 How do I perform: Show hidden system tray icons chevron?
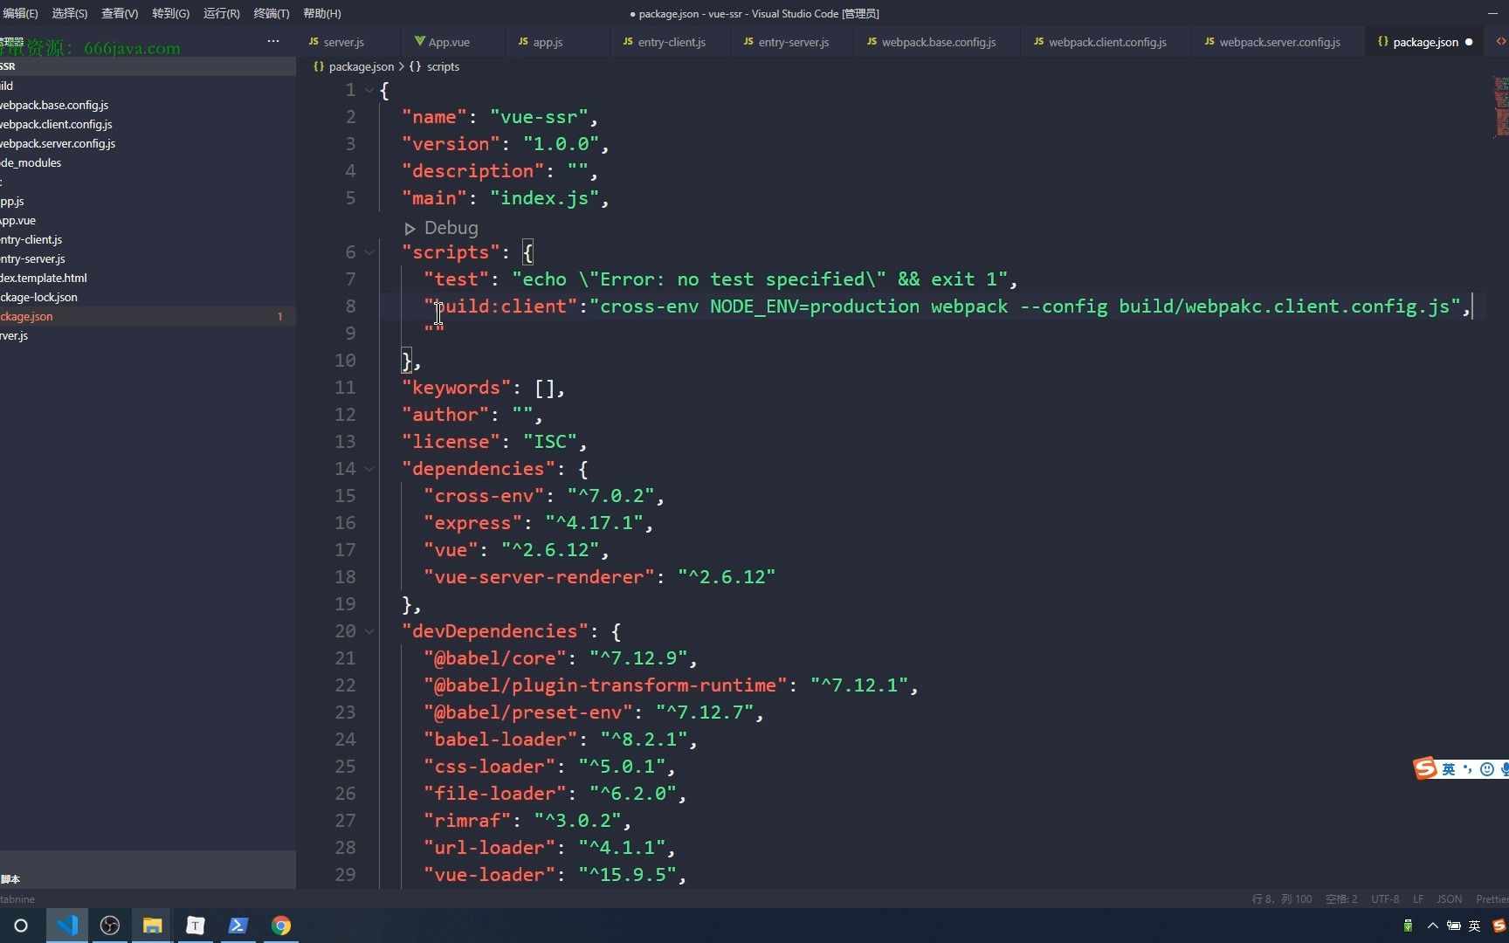click(x=1433, y=926)
